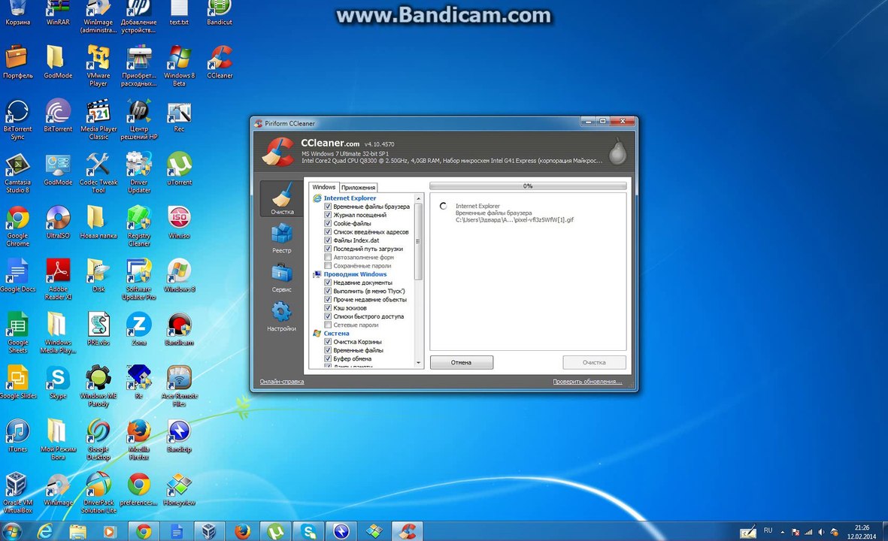Open the Skype desktop icon
This screenshot has width=888, height=541.
pos(58,382)
